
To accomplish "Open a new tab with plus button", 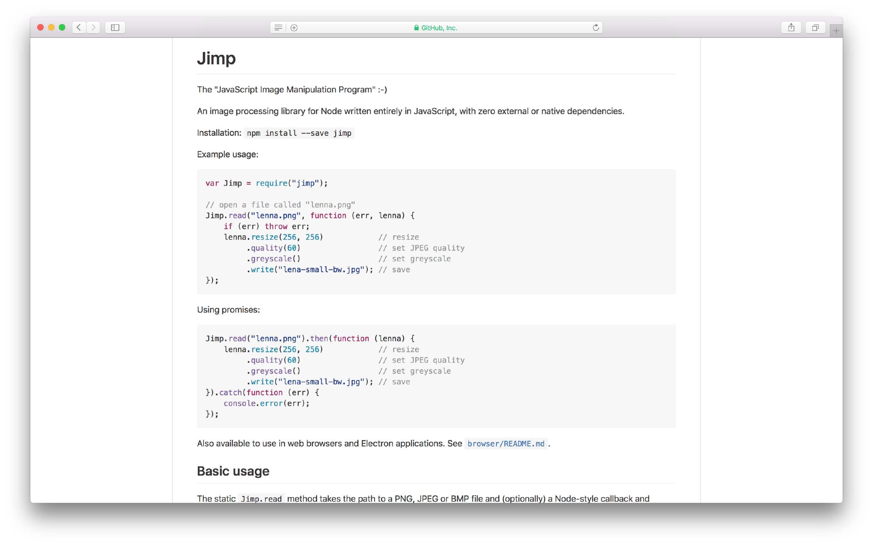I will (836, 31).
